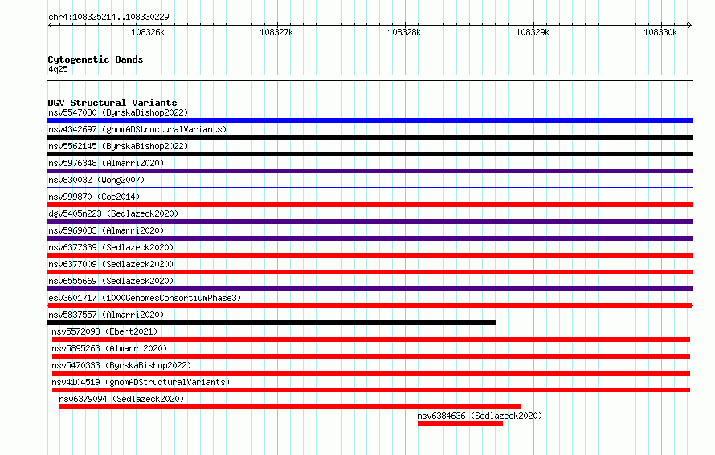This screenshot has height=455, width=715.
Task: Select the blue bar of nsv5547030
Action: (x=370, y=120)
